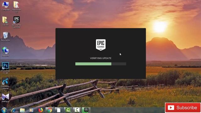Open the Windows Start menu
The image size is (201, 113).
point(4,110)
